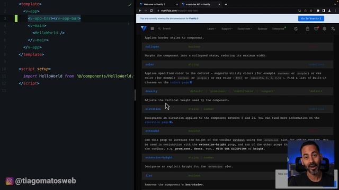Click the density prop name
339x190 pixels.
point(151,91)
